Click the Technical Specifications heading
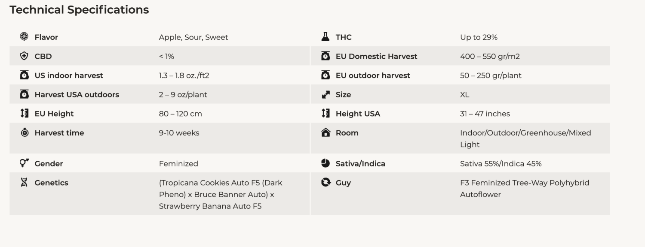The image size is (645, 247). (79, 10)
